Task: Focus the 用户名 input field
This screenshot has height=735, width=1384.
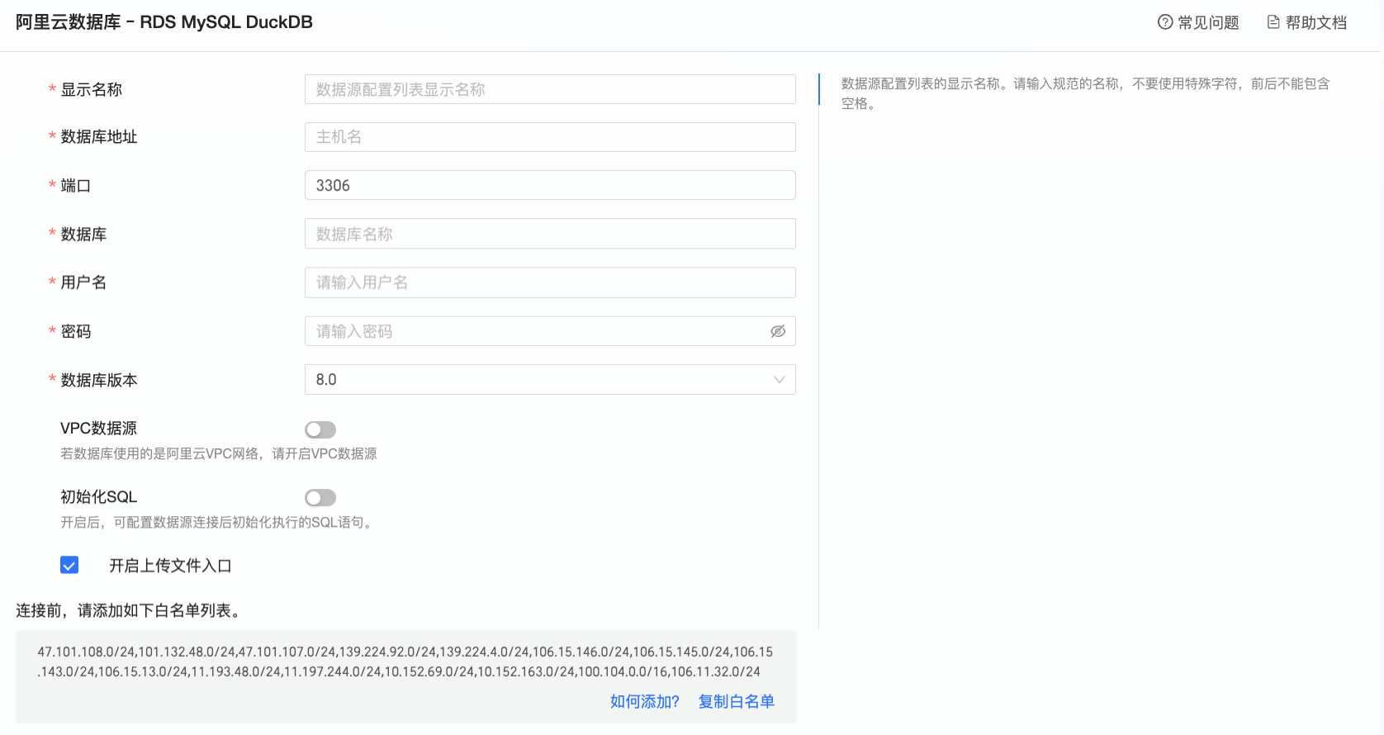Action: click(x=550, y=282)
